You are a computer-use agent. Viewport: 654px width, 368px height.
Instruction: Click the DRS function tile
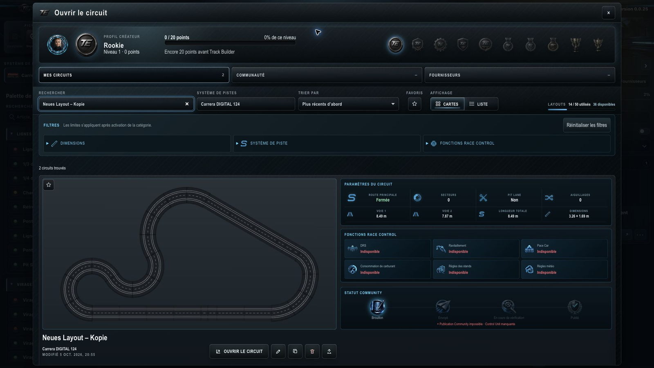click(x=387, y=249)
